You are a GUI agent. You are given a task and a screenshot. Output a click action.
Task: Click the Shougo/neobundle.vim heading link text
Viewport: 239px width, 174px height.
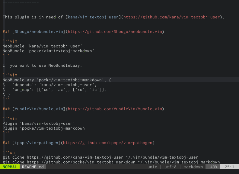[x=39, y=32]
